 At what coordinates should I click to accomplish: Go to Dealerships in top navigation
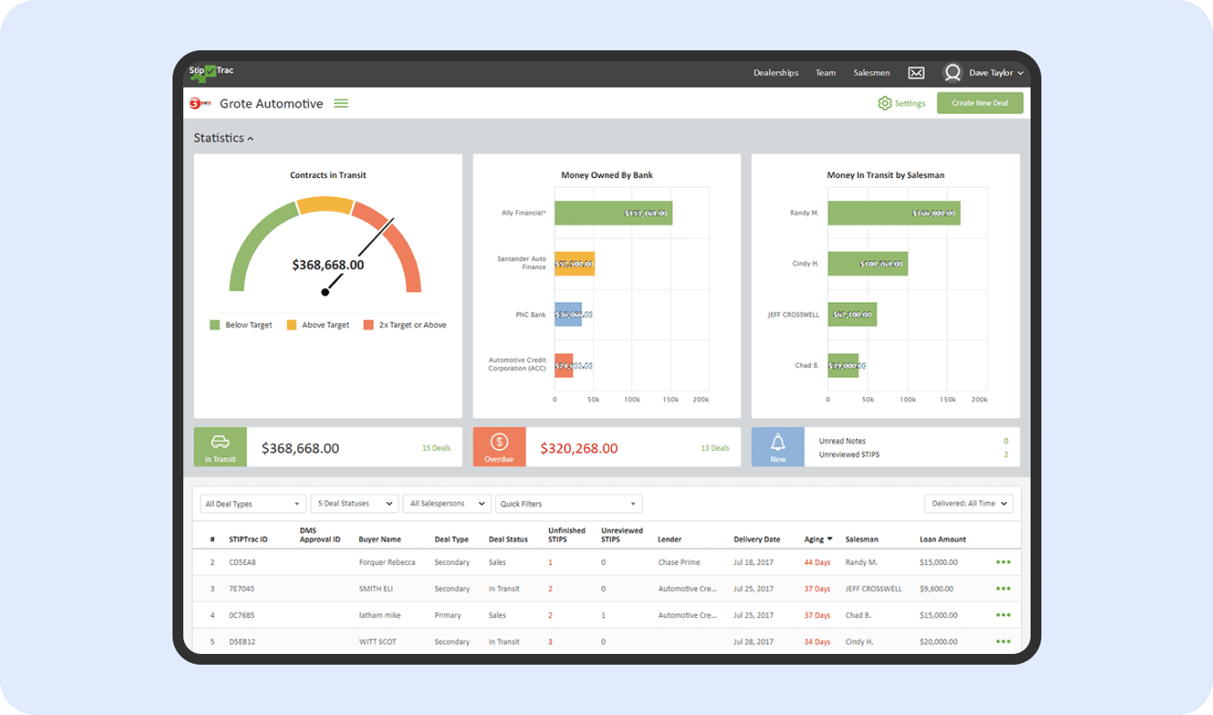click(x=775, y=73)
